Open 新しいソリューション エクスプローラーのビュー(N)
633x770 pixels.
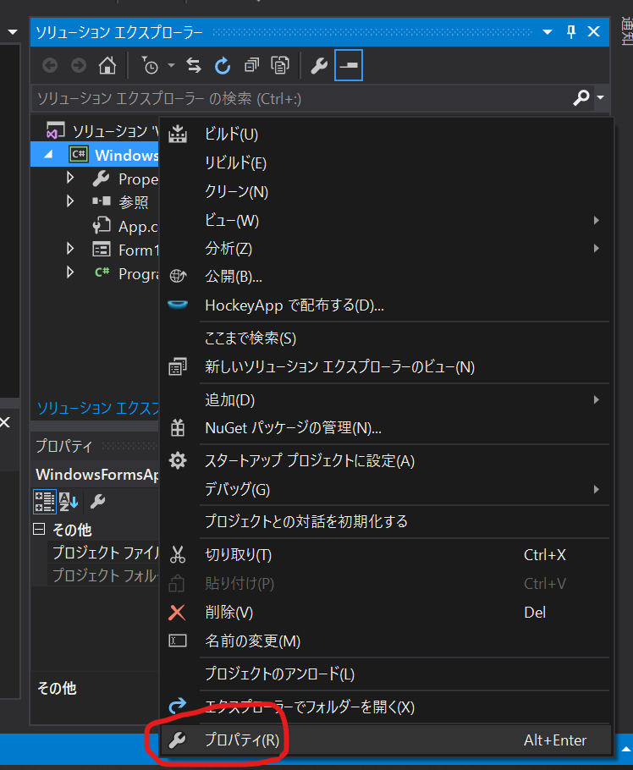tap(387, 367)
